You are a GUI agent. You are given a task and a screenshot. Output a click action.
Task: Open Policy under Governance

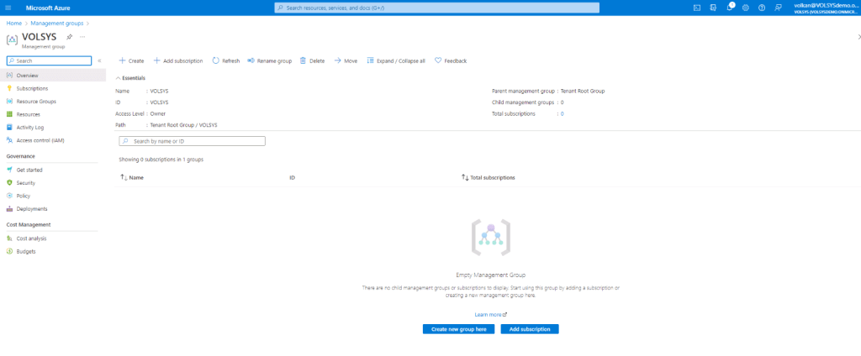[23, 196]
